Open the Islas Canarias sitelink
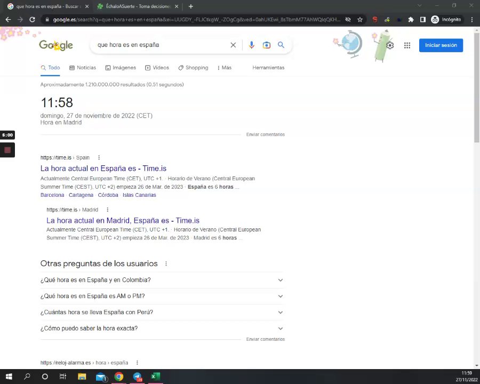The image size is (480, 384). coord(139,195)
